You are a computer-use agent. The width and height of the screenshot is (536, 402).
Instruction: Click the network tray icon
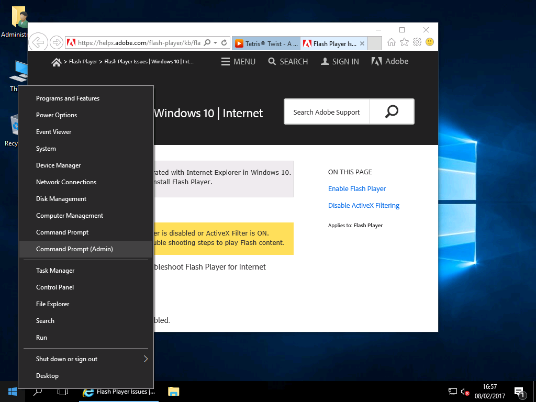453,392
